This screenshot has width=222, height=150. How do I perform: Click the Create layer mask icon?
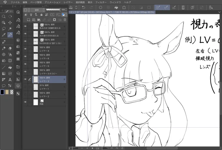(x=55, y=20)
